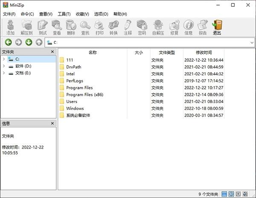256x198 pixels.
Task: Open the 命令(C) menu
Action: pyautogui.click(x=27, y=14)
